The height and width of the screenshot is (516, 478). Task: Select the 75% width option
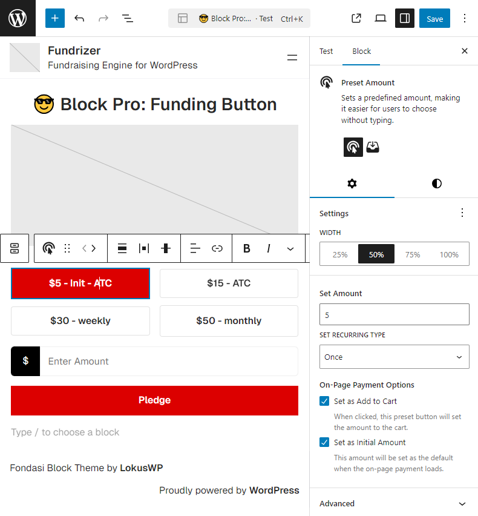413,254
